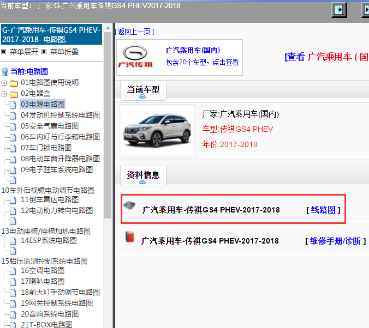Click the 菜单展开 menu icon

[x=3, y=51]
